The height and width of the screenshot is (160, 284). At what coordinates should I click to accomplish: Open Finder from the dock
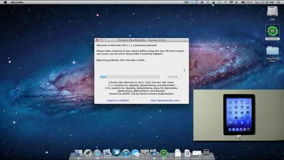(79, 153)
